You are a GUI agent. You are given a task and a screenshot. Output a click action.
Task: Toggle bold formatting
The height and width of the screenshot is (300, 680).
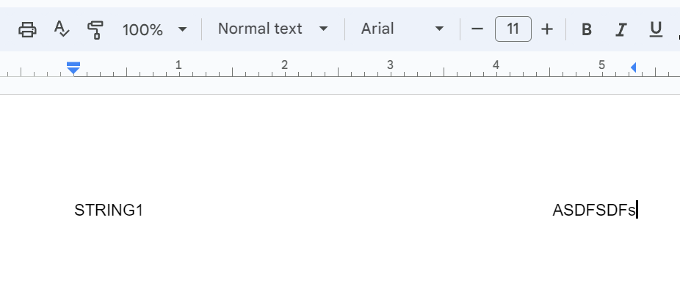click(587, 29)
